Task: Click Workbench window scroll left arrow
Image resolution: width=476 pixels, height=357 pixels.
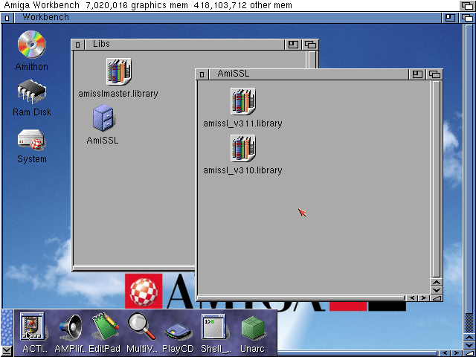Action: (x=445, y=353)
